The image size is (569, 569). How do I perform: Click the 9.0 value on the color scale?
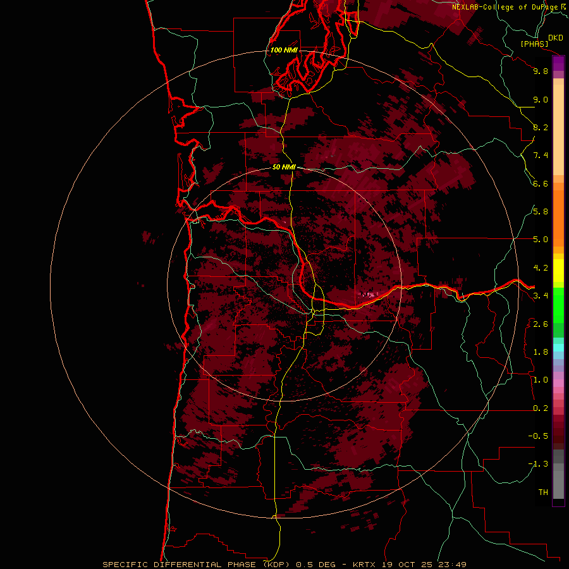tap(541, 99)
